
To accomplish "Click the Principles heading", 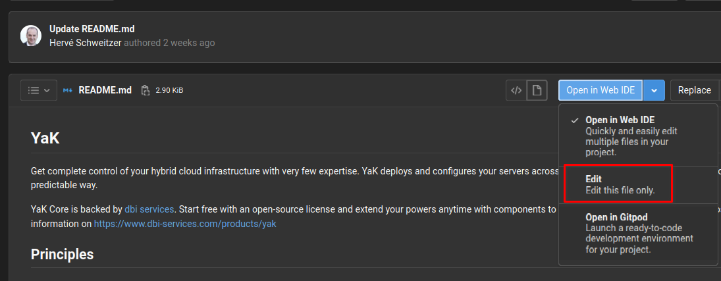I will coord(62,254).
